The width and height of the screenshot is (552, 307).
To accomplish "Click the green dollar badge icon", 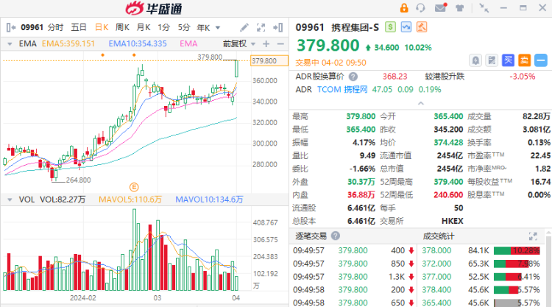I will [x=390, y=27].
